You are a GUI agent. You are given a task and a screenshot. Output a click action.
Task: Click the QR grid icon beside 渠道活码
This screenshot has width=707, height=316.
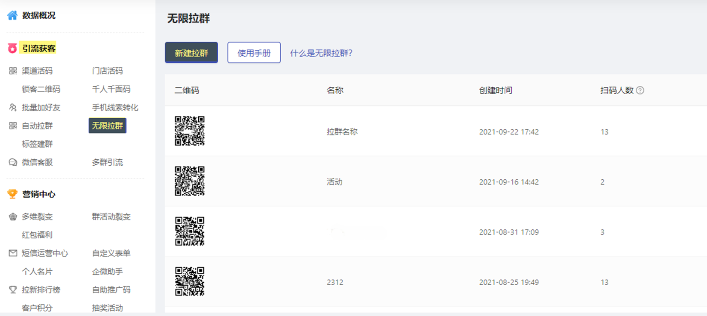[x=13, y=71]
